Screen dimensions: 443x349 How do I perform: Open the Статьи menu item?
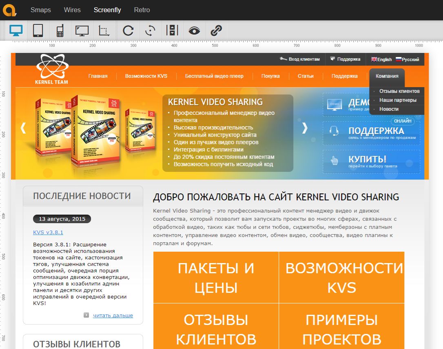[x=306, y=76]
